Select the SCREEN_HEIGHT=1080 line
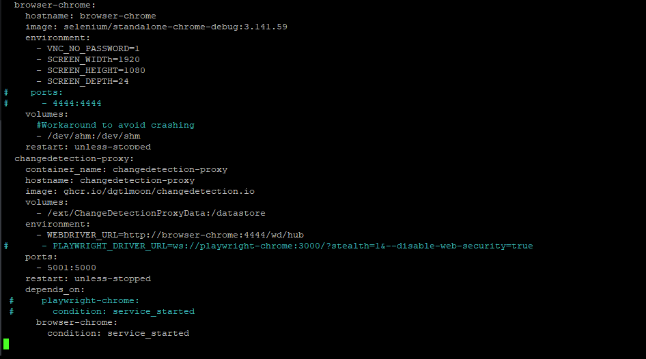Screen dimensions: 646x359 pos(91,70)
